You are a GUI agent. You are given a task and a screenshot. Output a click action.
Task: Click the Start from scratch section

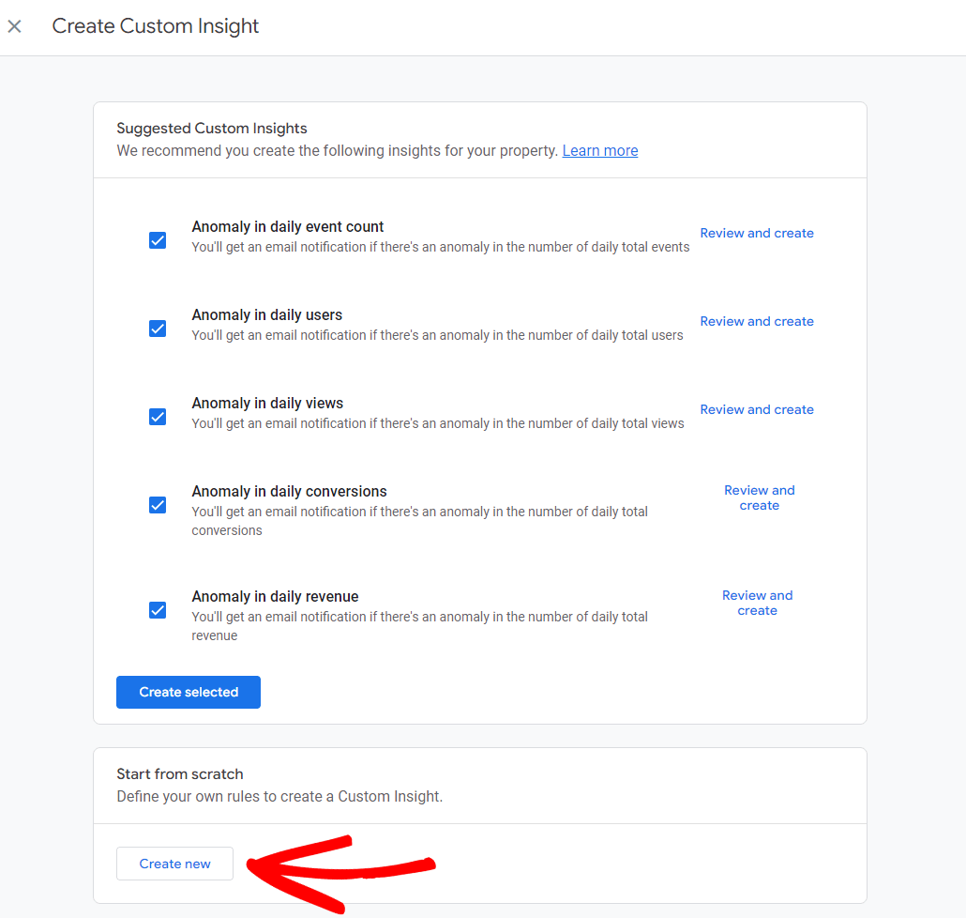pyautogui.click(x=180, y=773)
